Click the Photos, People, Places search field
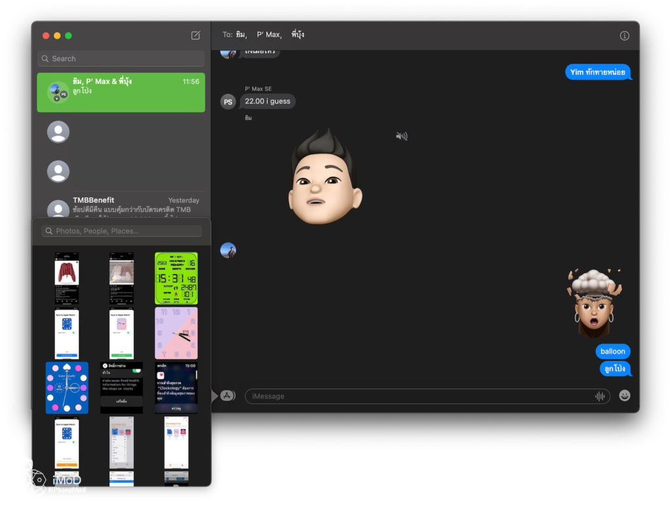This screenshot has width=671, height=509. coord(122,231)
